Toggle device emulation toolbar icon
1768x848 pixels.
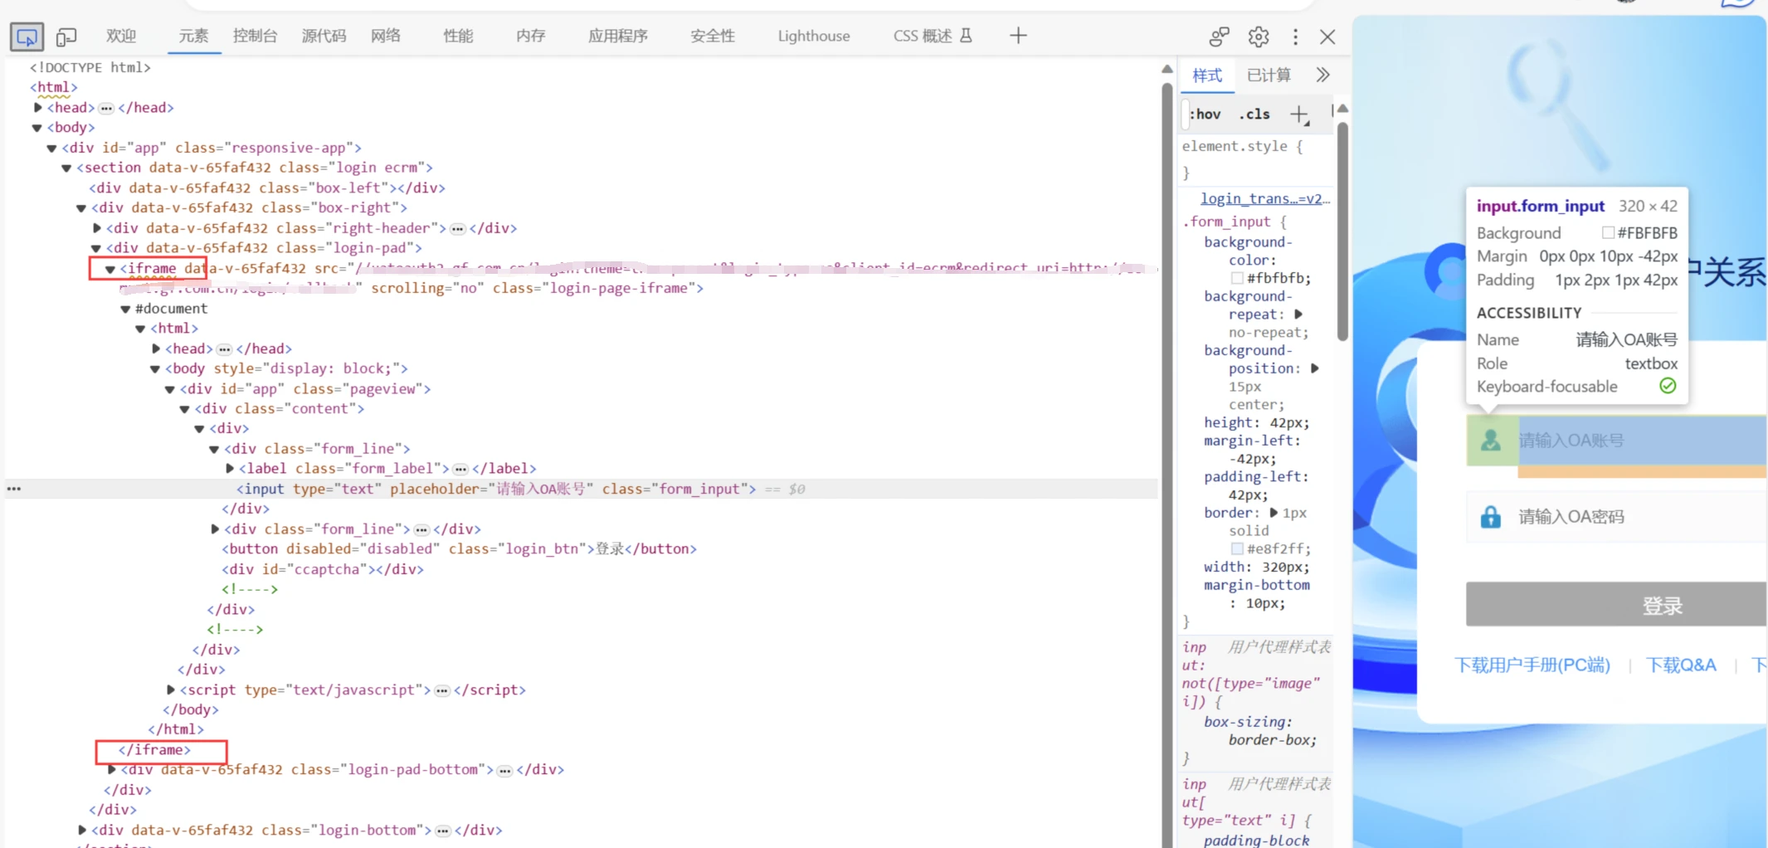tap(66, 37)
